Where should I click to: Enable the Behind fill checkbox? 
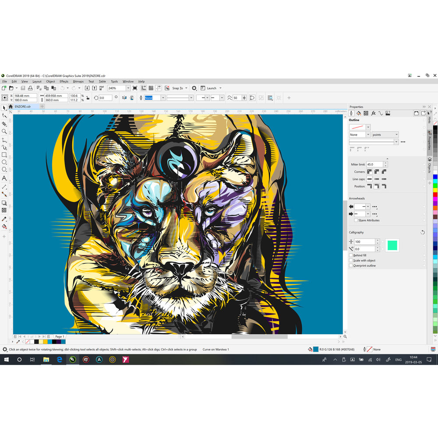[x=351, y=255]
